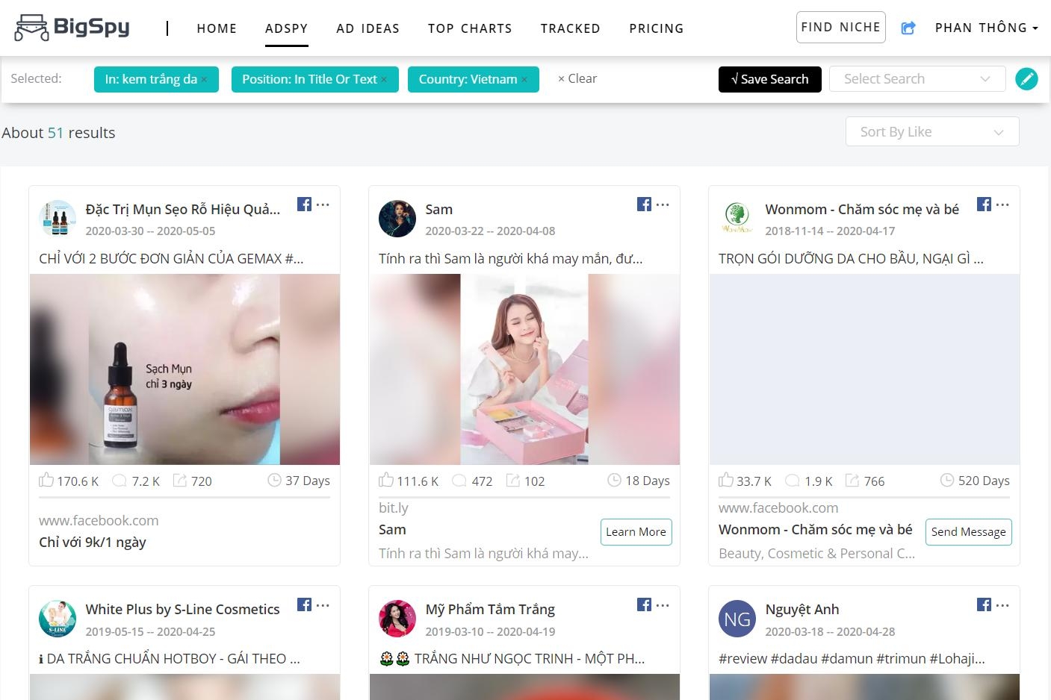The width and height of the screenshot is (1051, 700).
Task: Open three-dot menu on White Plus card
Action: (x=323, y=604)
